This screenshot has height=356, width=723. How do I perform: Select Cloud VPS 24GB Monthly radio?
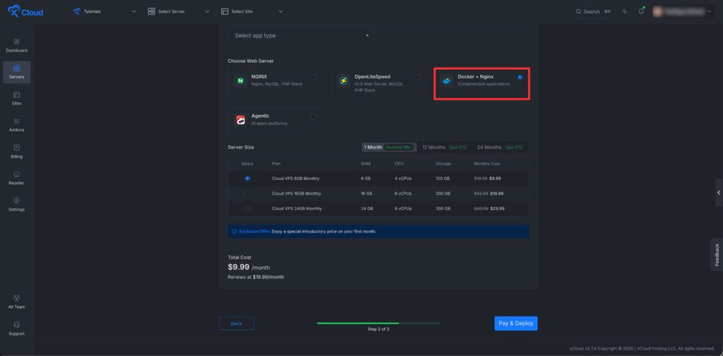click(248, 209)
